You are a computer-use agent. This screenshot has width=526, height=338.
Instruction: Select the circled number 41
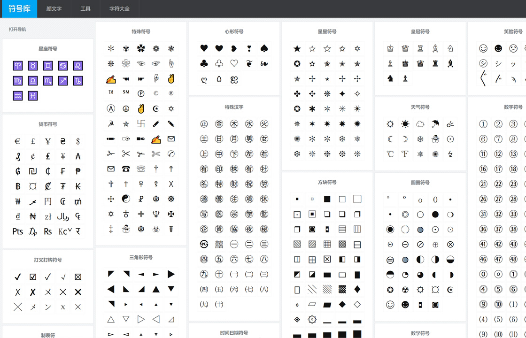click(x=483, y=245)
